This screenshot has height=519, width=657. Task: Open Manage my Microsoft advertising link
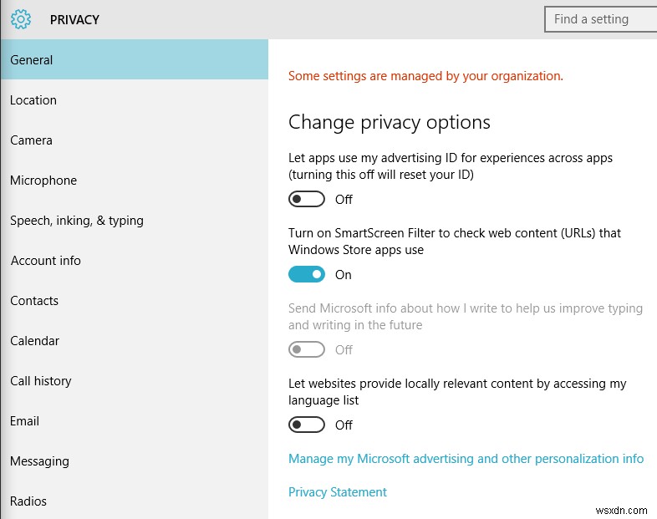pos(466,459)
